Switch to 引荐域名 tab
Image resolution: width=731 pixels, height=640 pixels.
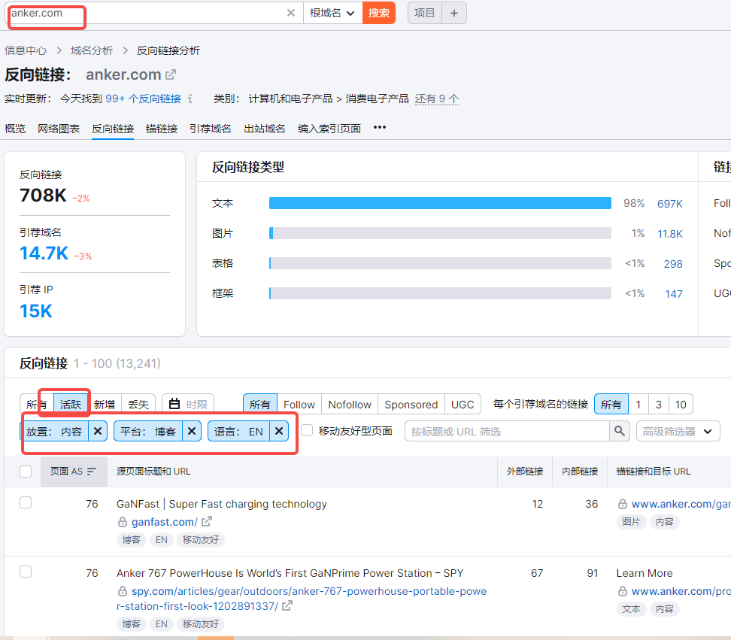[x=211, y=129]
